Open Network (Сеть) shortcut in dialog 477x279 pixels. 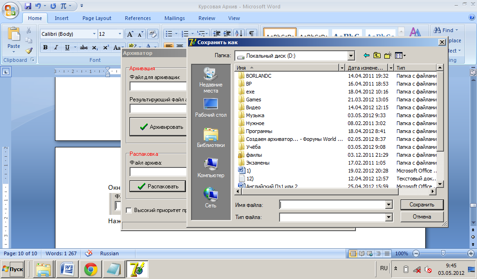(x=211, y=198)
